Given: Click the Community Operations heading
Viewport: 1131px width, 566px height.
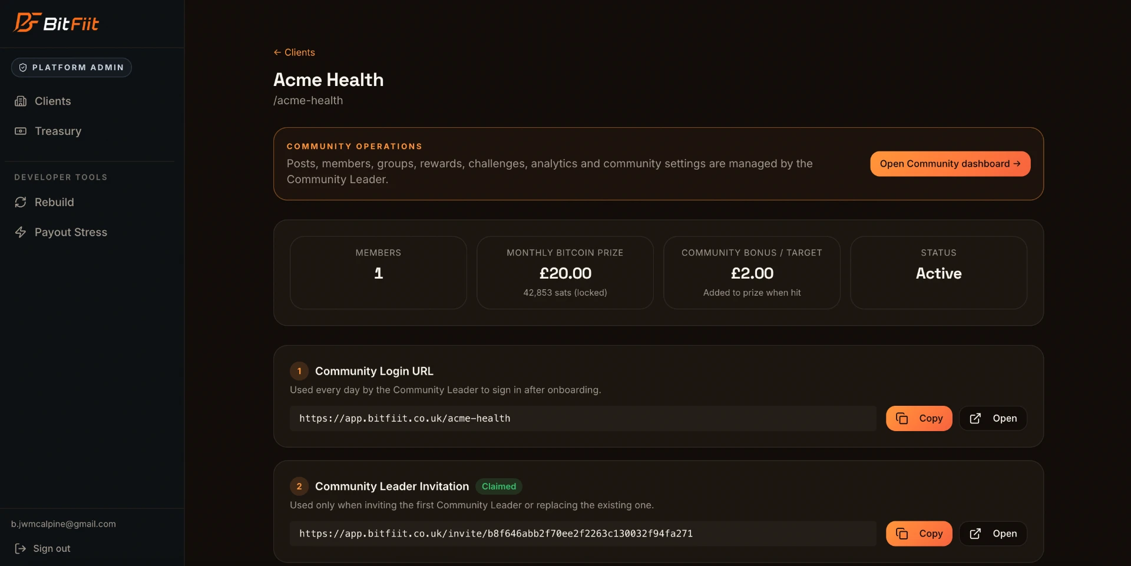Looking at the screenshot, I should click(355, 147).
